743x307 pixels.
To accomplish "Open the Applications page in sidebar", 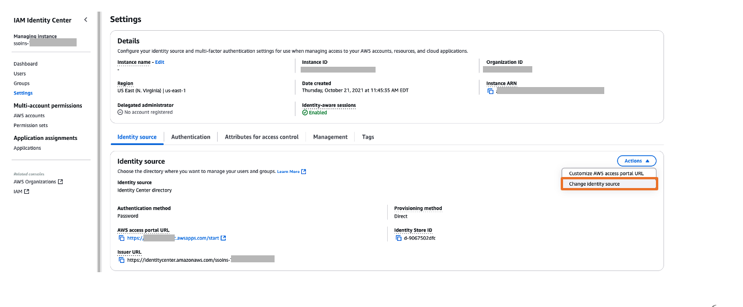I will tap(27, 148).
